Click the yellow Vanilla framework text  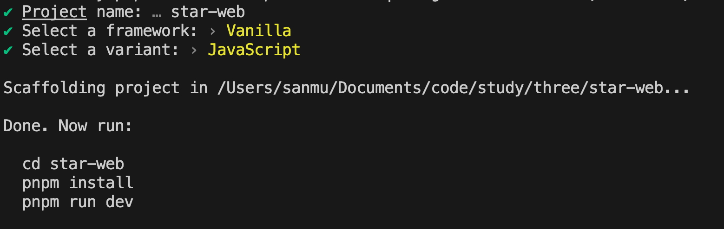tap(259, 31)
